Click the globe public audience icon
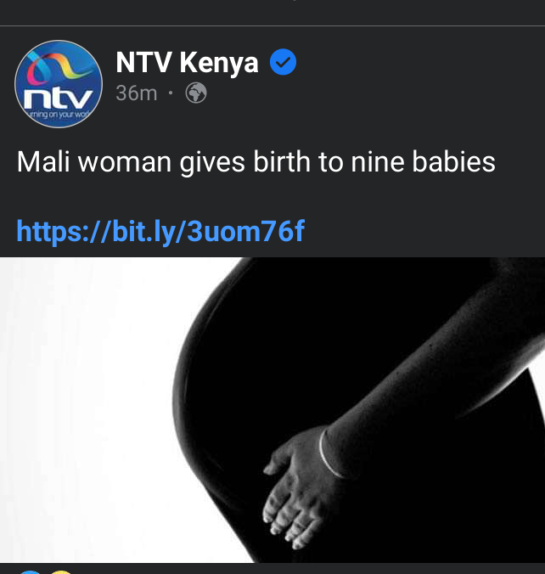Viewport: 545px width, 574px height. [196, 93]
